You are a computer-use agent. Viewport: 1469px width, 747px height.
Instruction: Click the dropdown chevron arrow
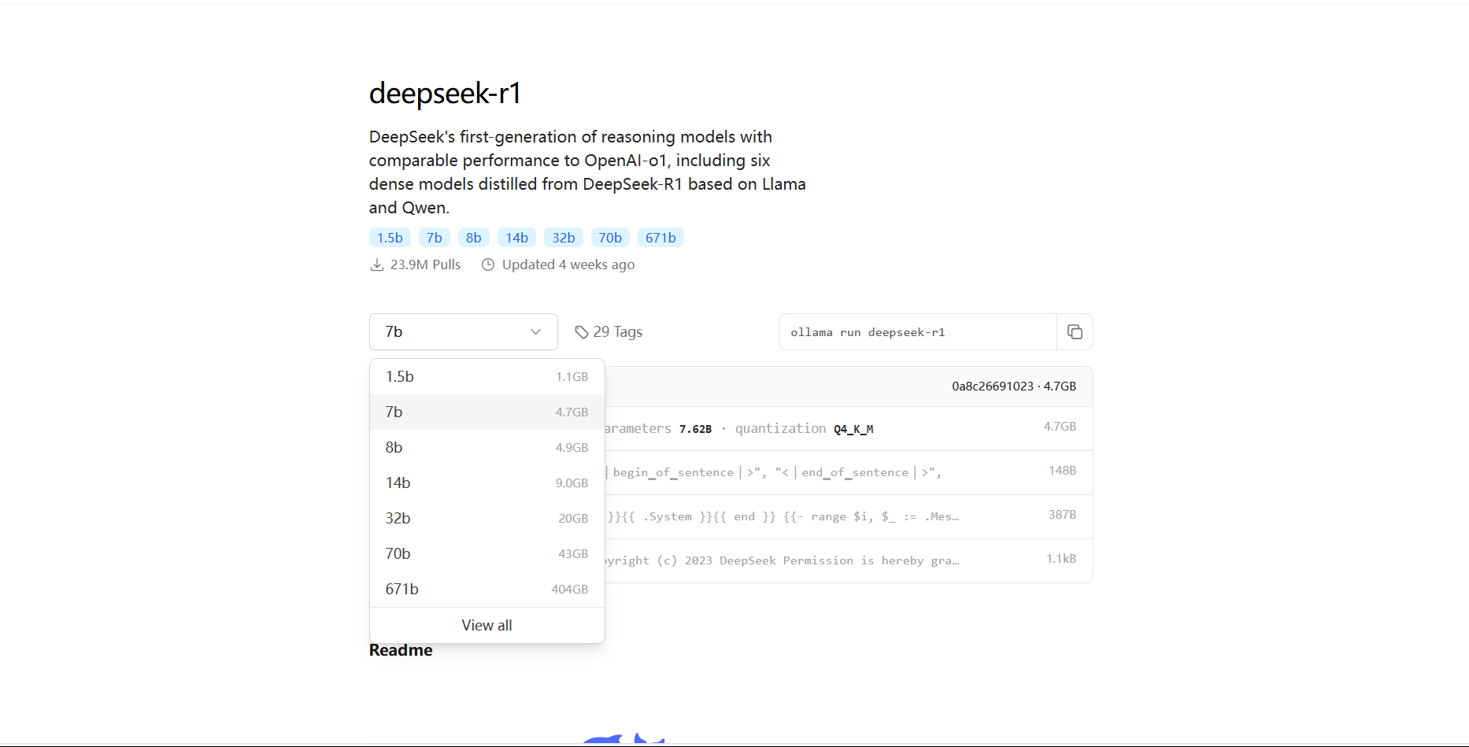coord(535,332)
